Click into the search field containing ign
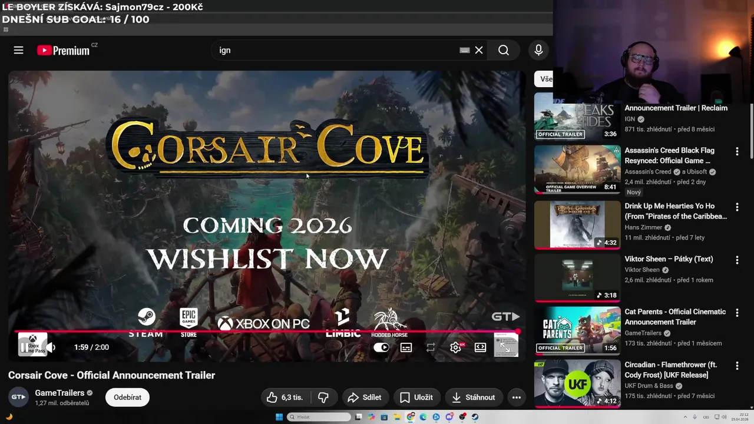 click(336, 50)
